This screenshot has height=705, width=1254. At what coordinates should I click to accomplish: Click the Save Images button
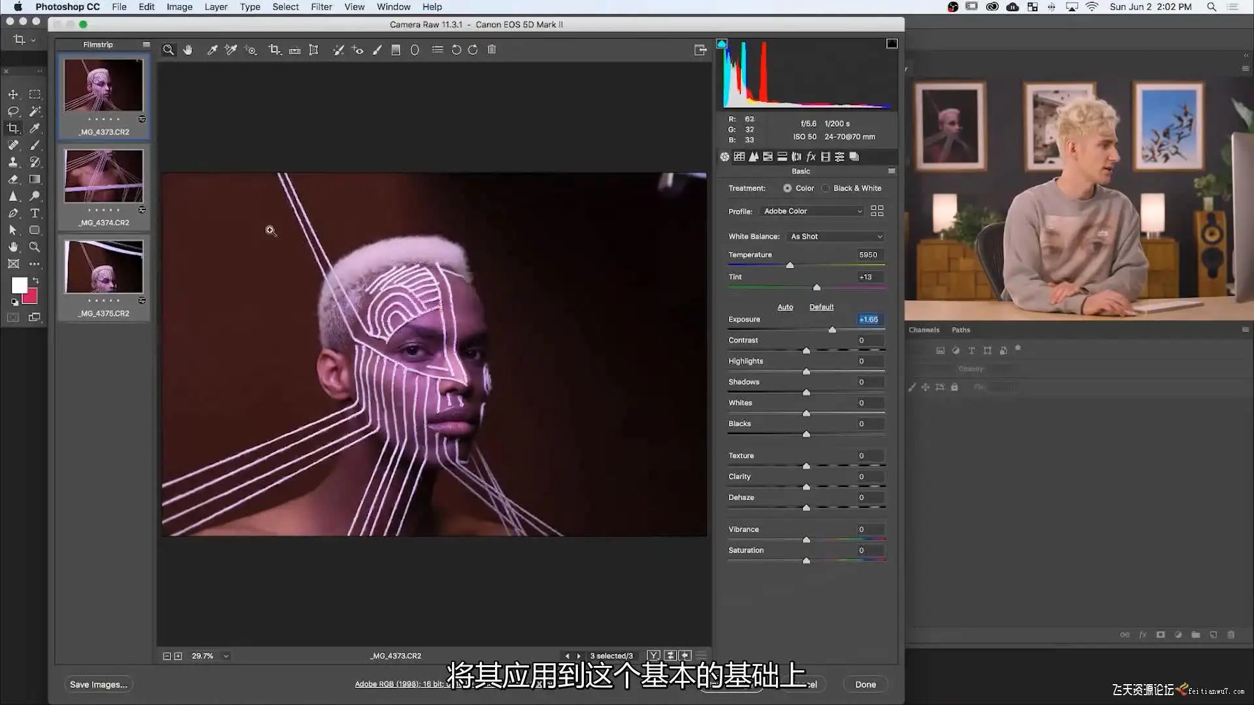98,684
